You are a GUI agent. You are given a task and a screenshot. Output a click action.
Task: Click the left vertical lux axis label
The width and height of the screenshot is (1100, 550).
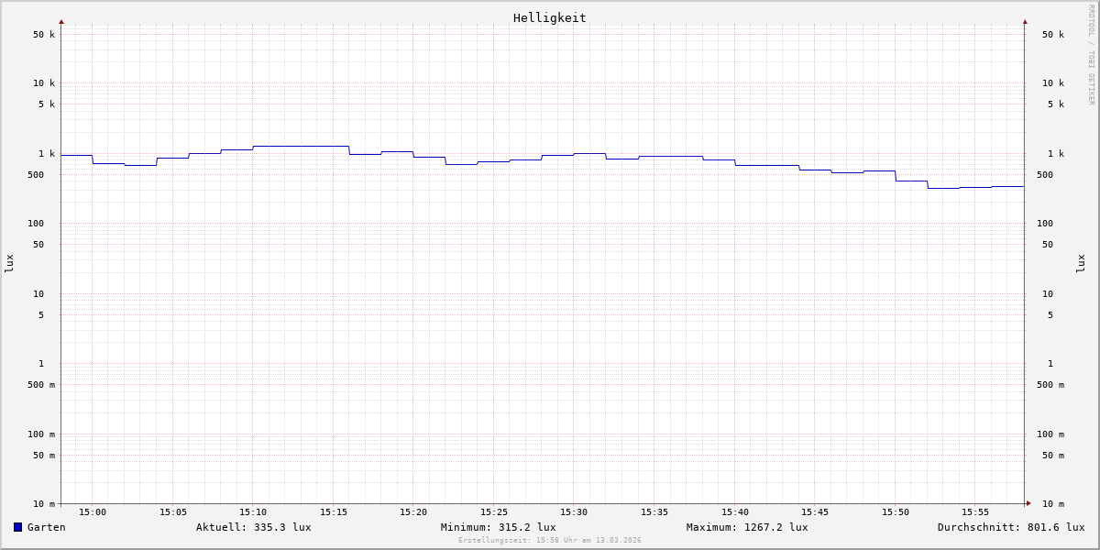tap(9, 263)
